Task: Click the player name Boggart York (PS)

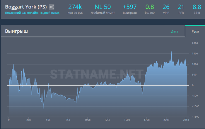Action: 26,7
